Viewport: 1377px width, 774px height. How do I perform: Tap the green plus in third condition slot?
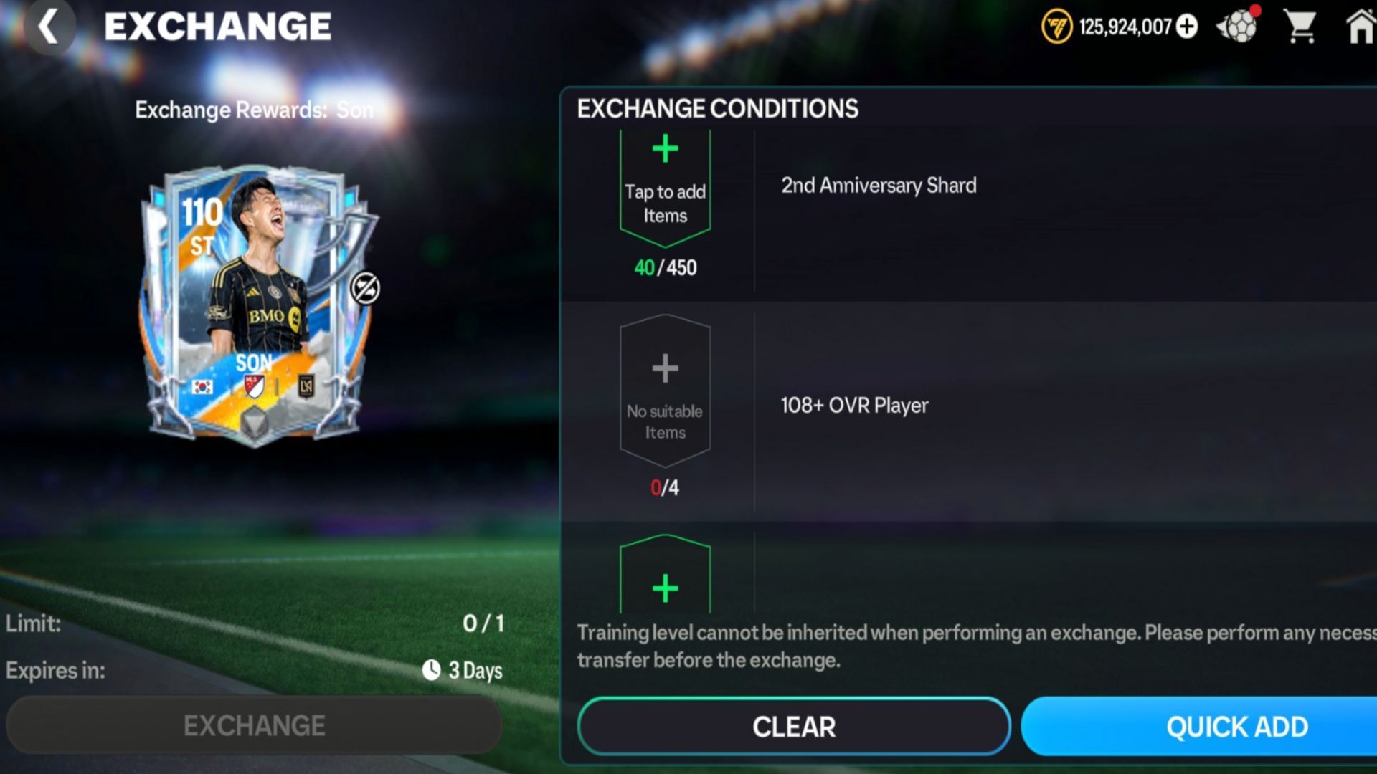tap(665, 588)
